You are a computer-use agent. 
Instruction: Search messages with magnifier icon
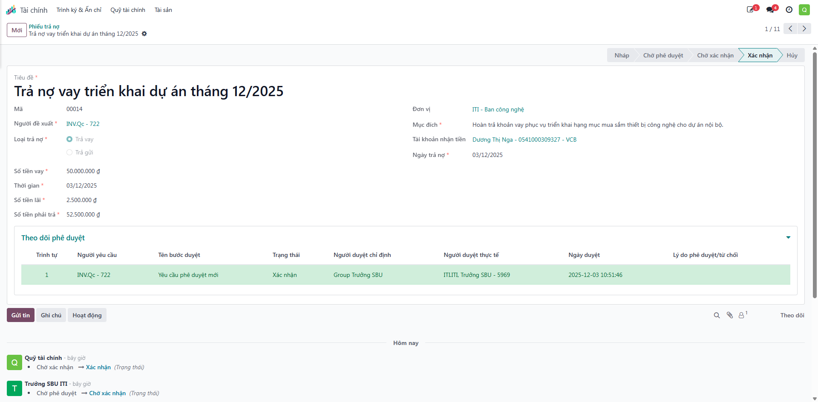(717, 315)
